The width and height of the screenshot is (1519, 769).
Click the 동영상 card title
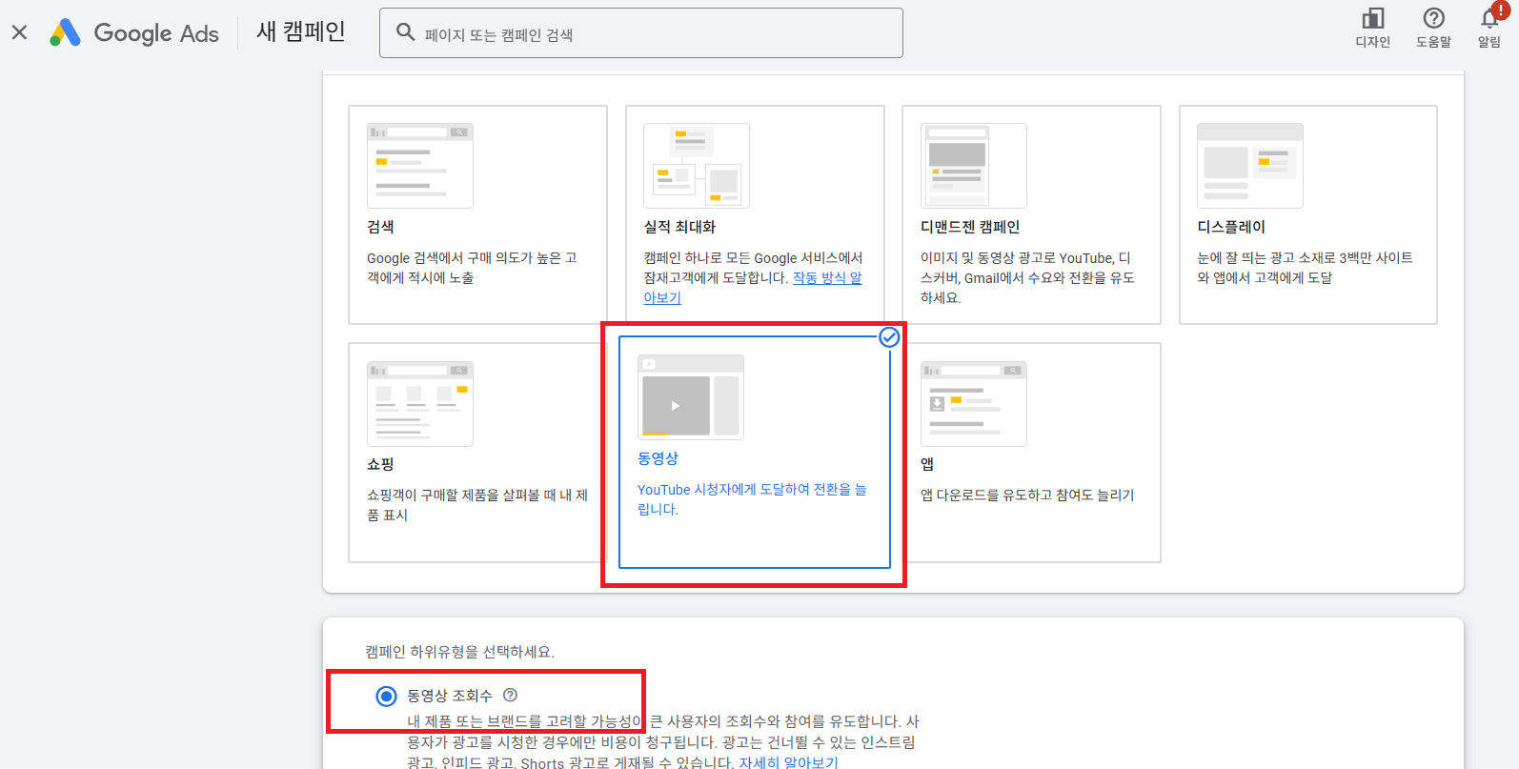[x=658, y=458]
